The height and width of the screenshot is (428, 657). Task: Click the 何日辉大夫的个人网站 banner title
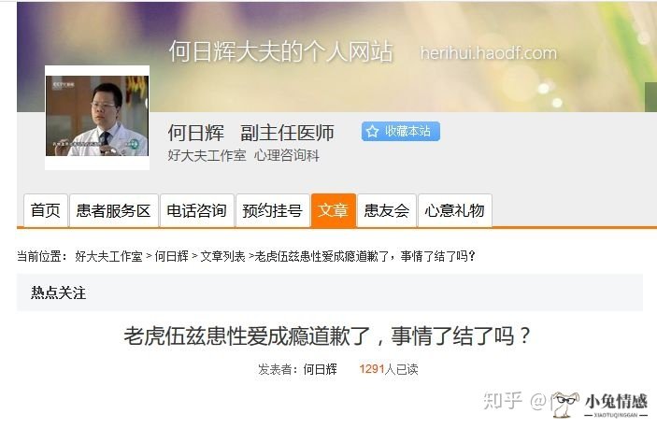click(x=280, y=52)
